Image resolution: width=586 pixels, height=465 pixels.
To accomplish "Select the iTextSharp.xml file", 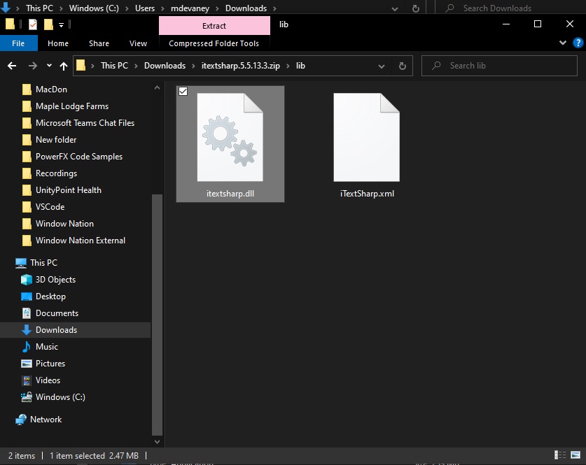I will coord(367,145).
